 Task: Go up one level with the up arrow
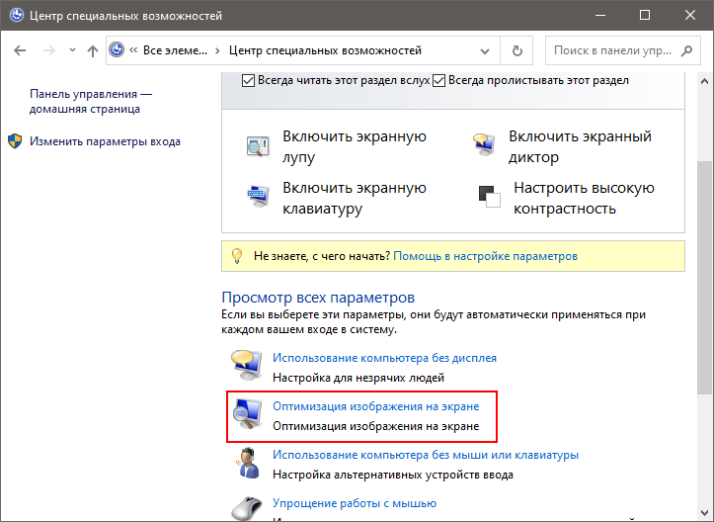93,50
